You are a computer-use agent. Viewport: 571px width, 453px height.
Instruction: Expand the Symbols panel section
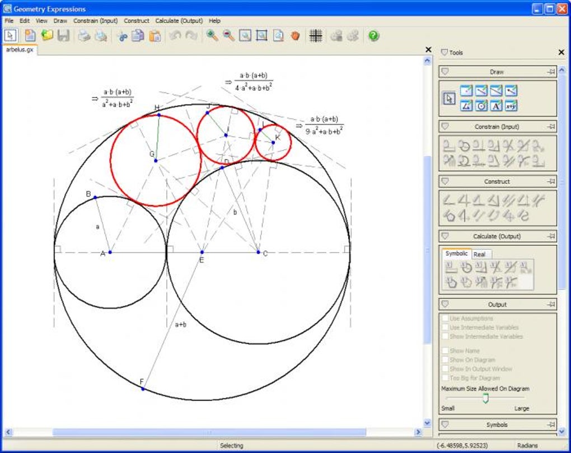point(445,424)
